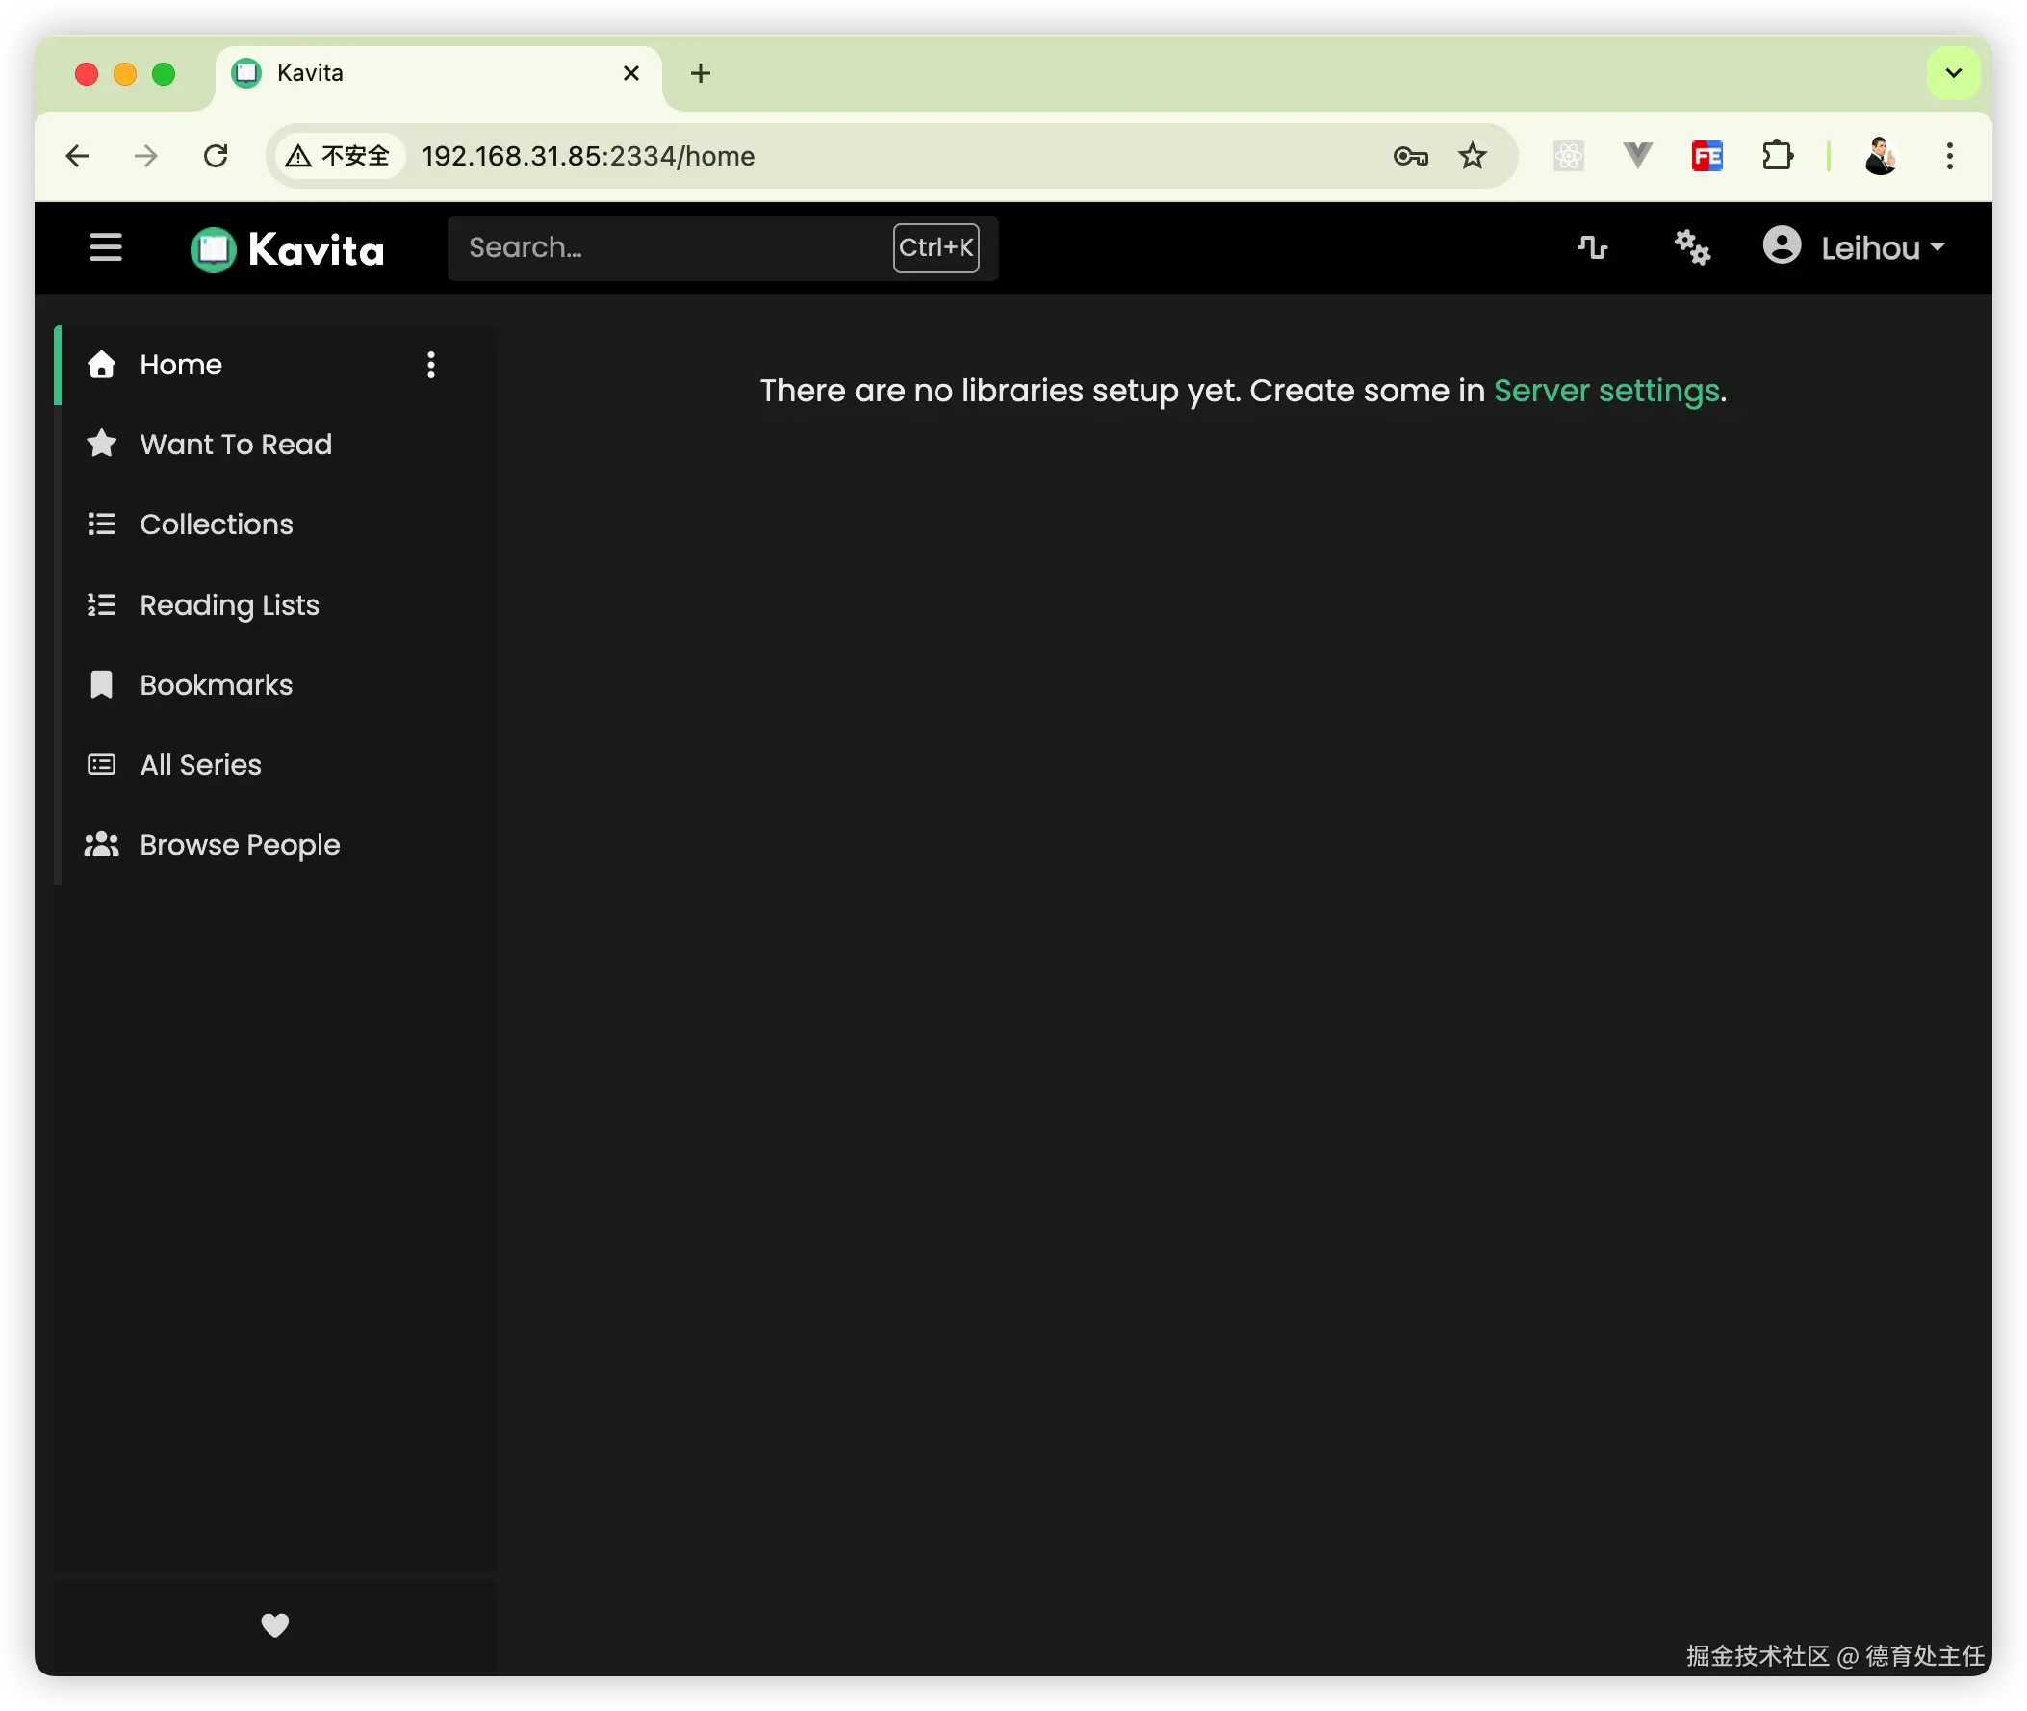This screenshot has height=1711, width=2027.
Task: Click the Kavita logo icon
Action: (x=214, y=249)
